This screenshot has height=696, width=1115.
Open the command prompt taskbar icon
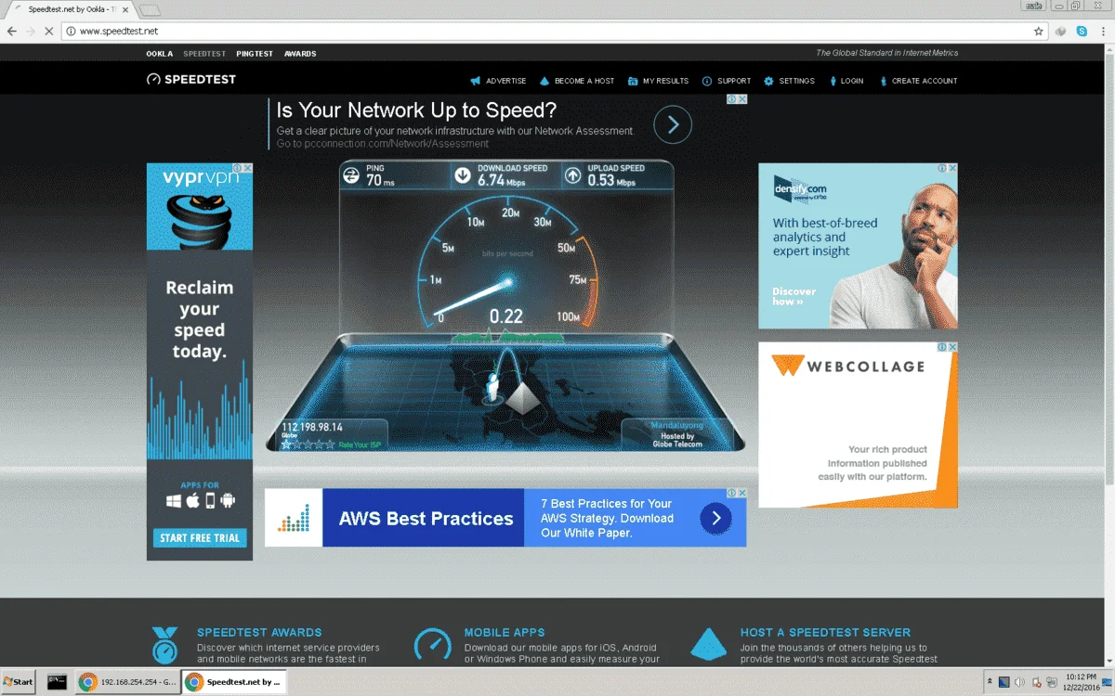(x=58, y=682)
